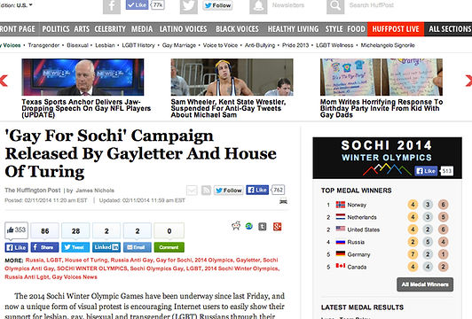Open the Edition U.S. dropdown
The height and width of the screenshot is (319, 472).
point(16,5)
